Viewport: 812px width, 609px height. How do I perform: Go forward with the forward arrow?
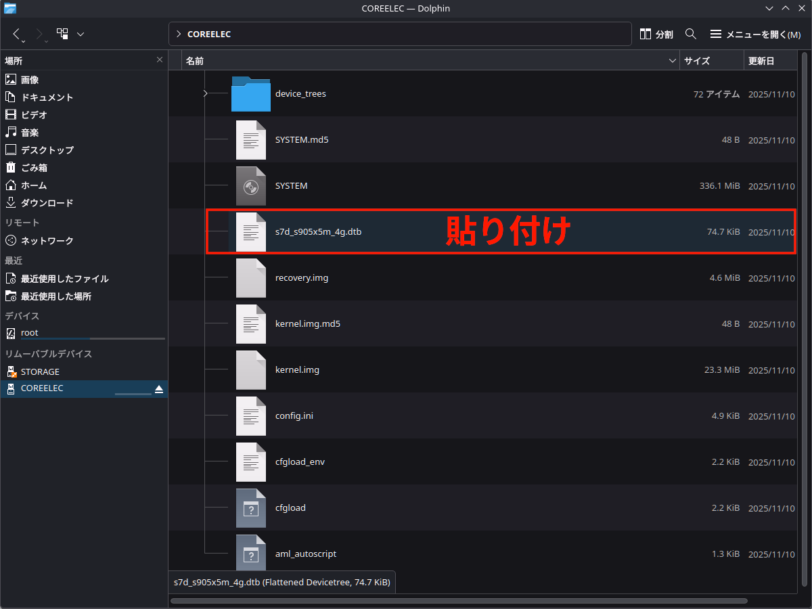39,34
